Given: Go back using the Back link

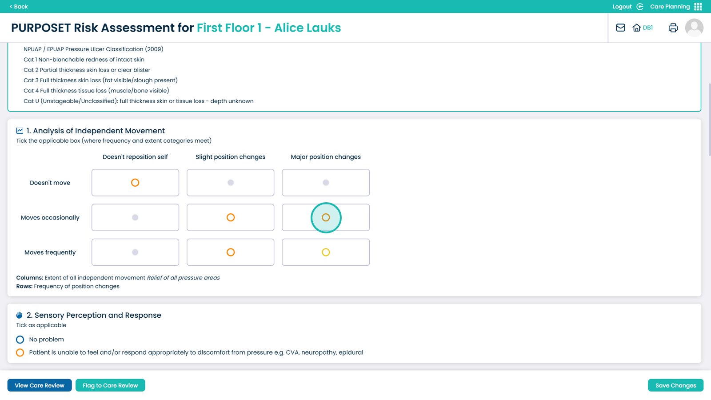Looking at the screenshot, I should coord(19,7).
